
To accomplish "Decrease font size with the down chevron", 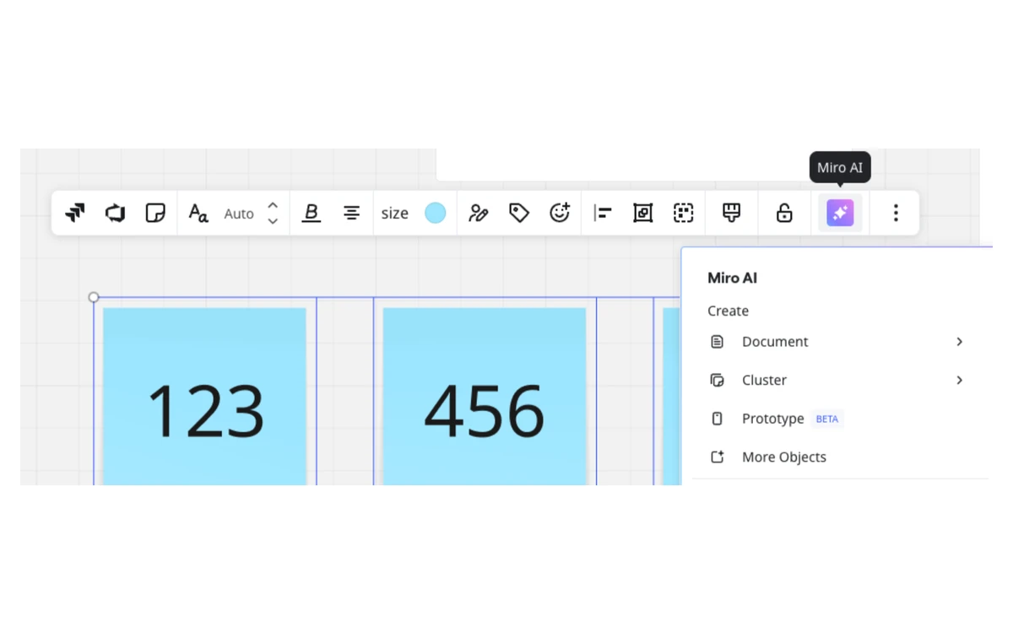I will point(273,221).
